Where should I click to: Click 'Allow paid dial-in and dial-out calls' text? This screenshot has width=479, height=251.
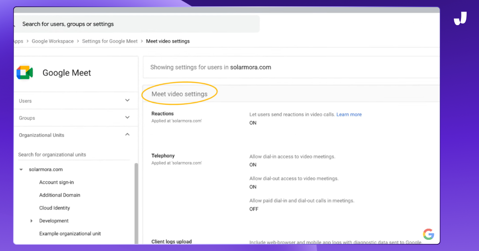302,200
